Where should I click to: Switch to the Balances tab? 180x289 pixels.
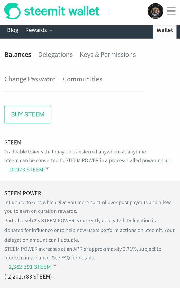tap(18, 55)
